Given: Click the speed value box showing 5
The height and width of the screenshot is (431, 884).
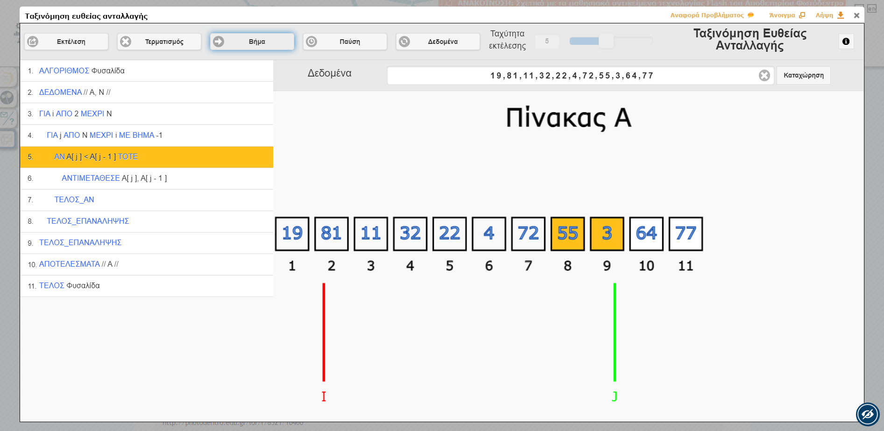Looking at the screenshot, I should pyautogui.click(x=547, y=42).
